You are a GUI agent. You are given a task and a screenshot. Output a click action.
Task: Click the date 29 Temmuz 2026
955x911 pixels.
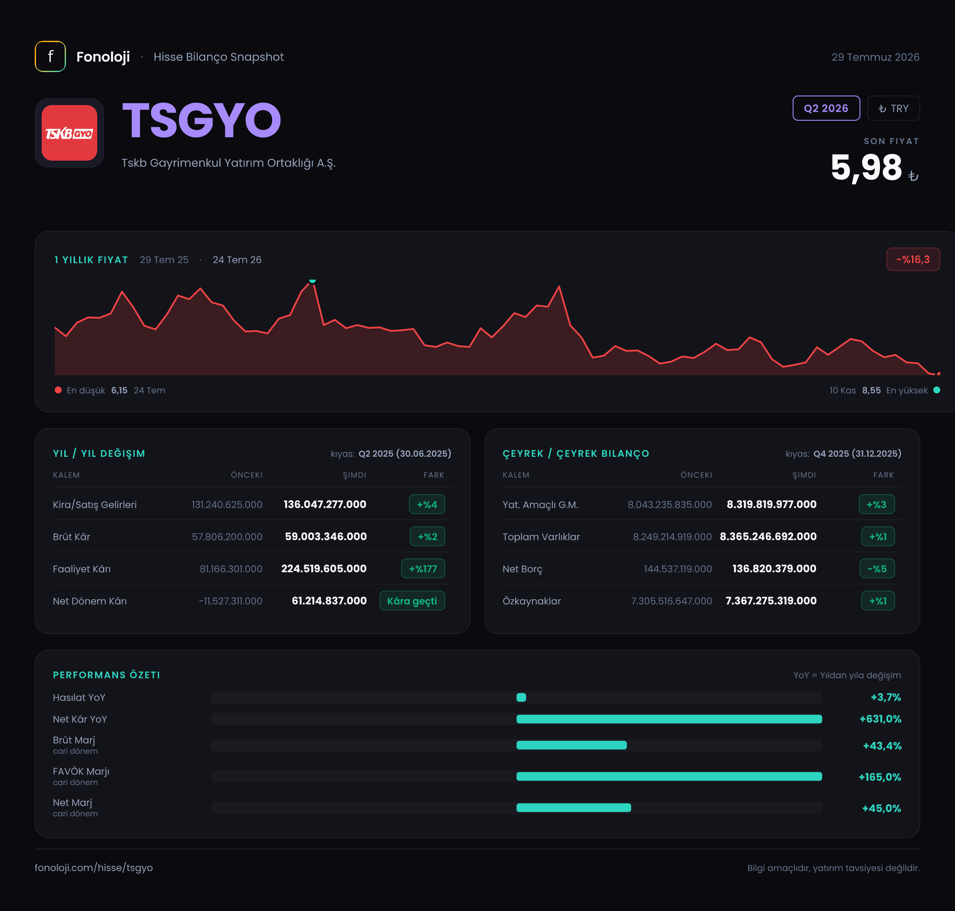click(x=876, y=57)
